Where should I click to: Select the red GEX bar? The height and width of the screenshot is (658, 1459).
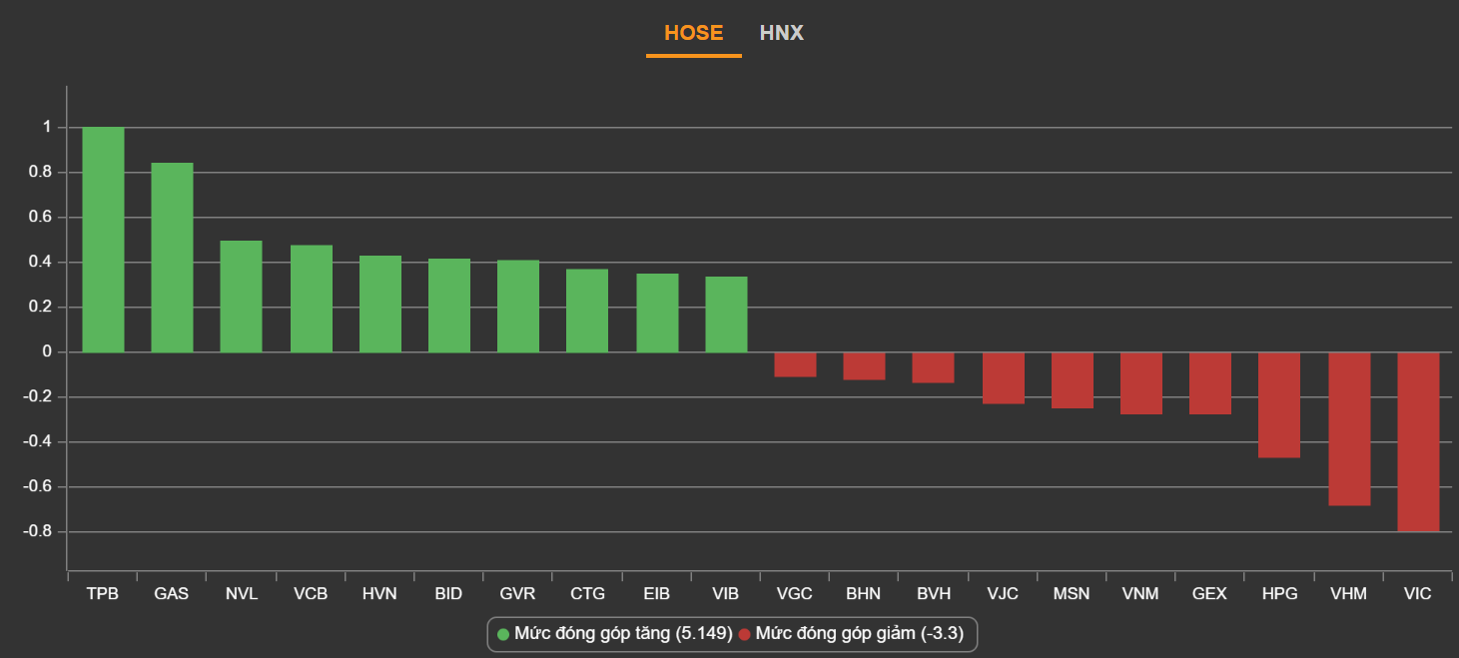tap(1210, 382)
